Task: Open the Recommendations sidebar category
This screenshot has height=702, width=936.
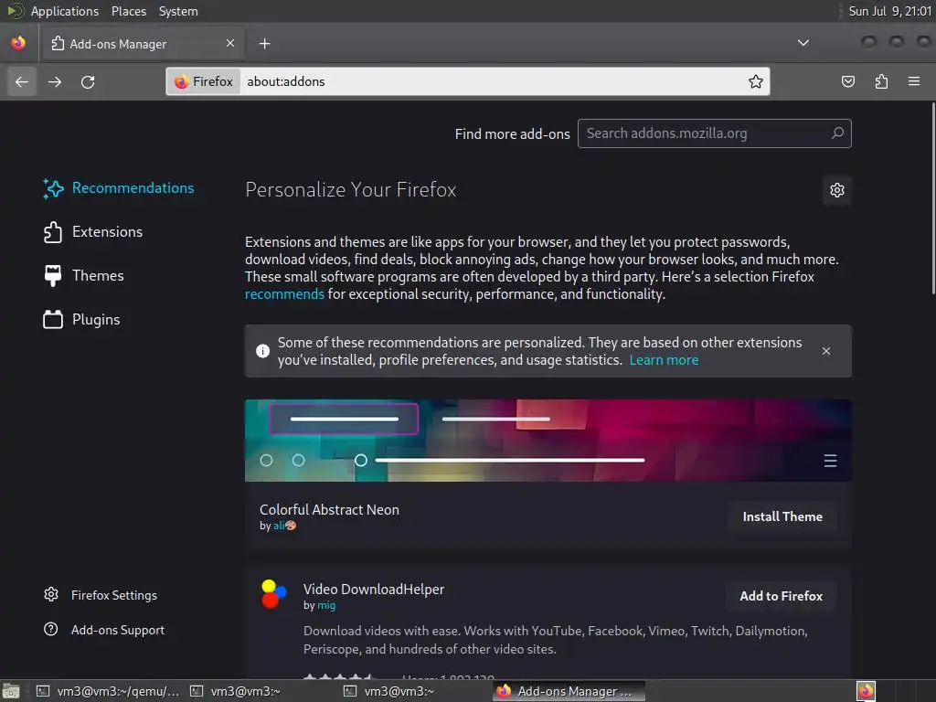Action: (119, 188)
